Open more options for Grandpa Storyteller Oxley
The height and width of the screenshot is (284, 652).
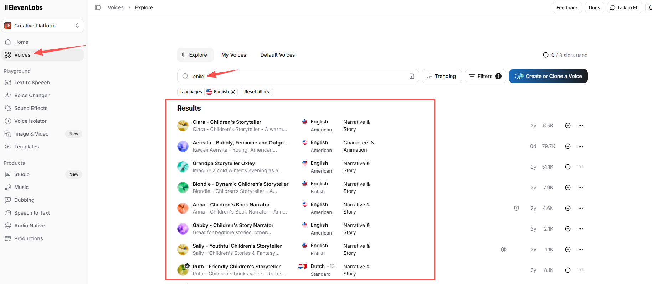coord(581,167)
